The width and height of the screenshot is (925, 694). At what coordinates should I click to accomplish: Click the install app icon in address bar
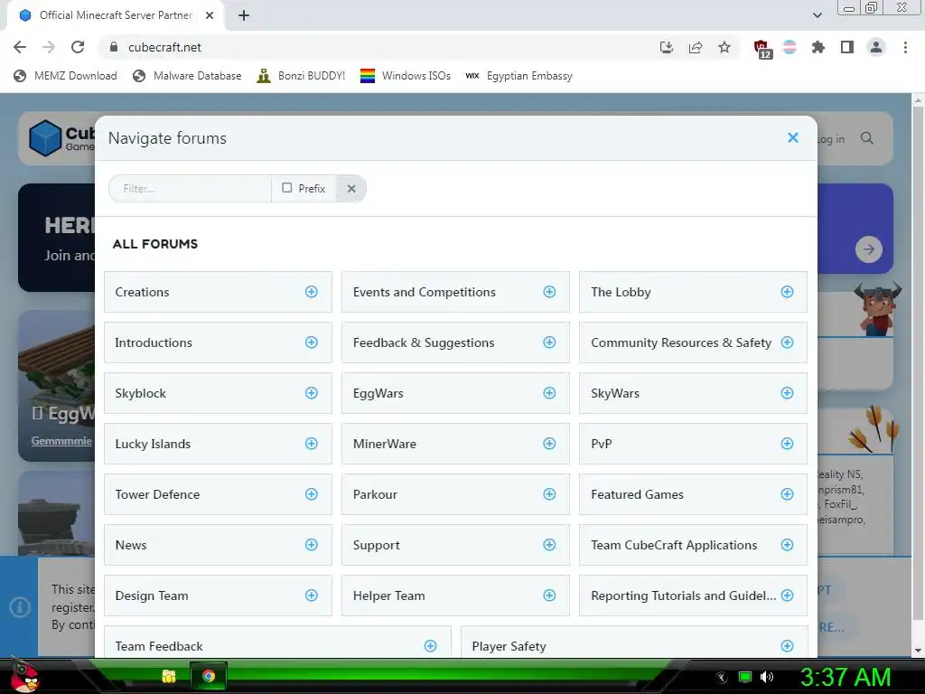pos(667,47)
